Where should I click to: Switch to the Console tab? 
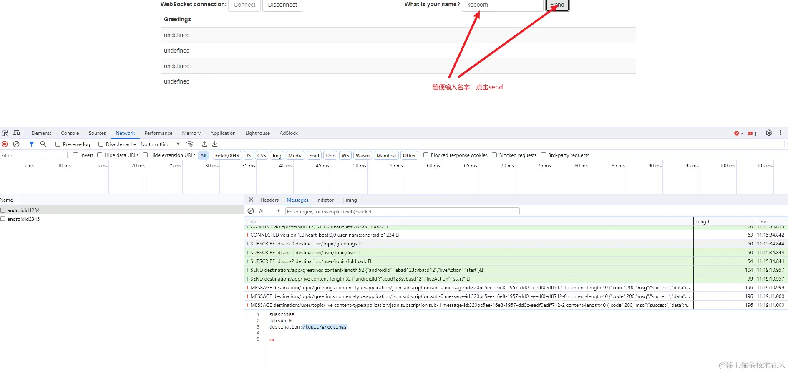click(x=70, y=133)
